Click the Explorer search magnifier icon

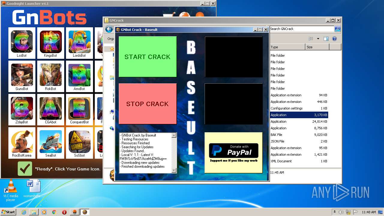pyautogui.click(x=337, y=29)
